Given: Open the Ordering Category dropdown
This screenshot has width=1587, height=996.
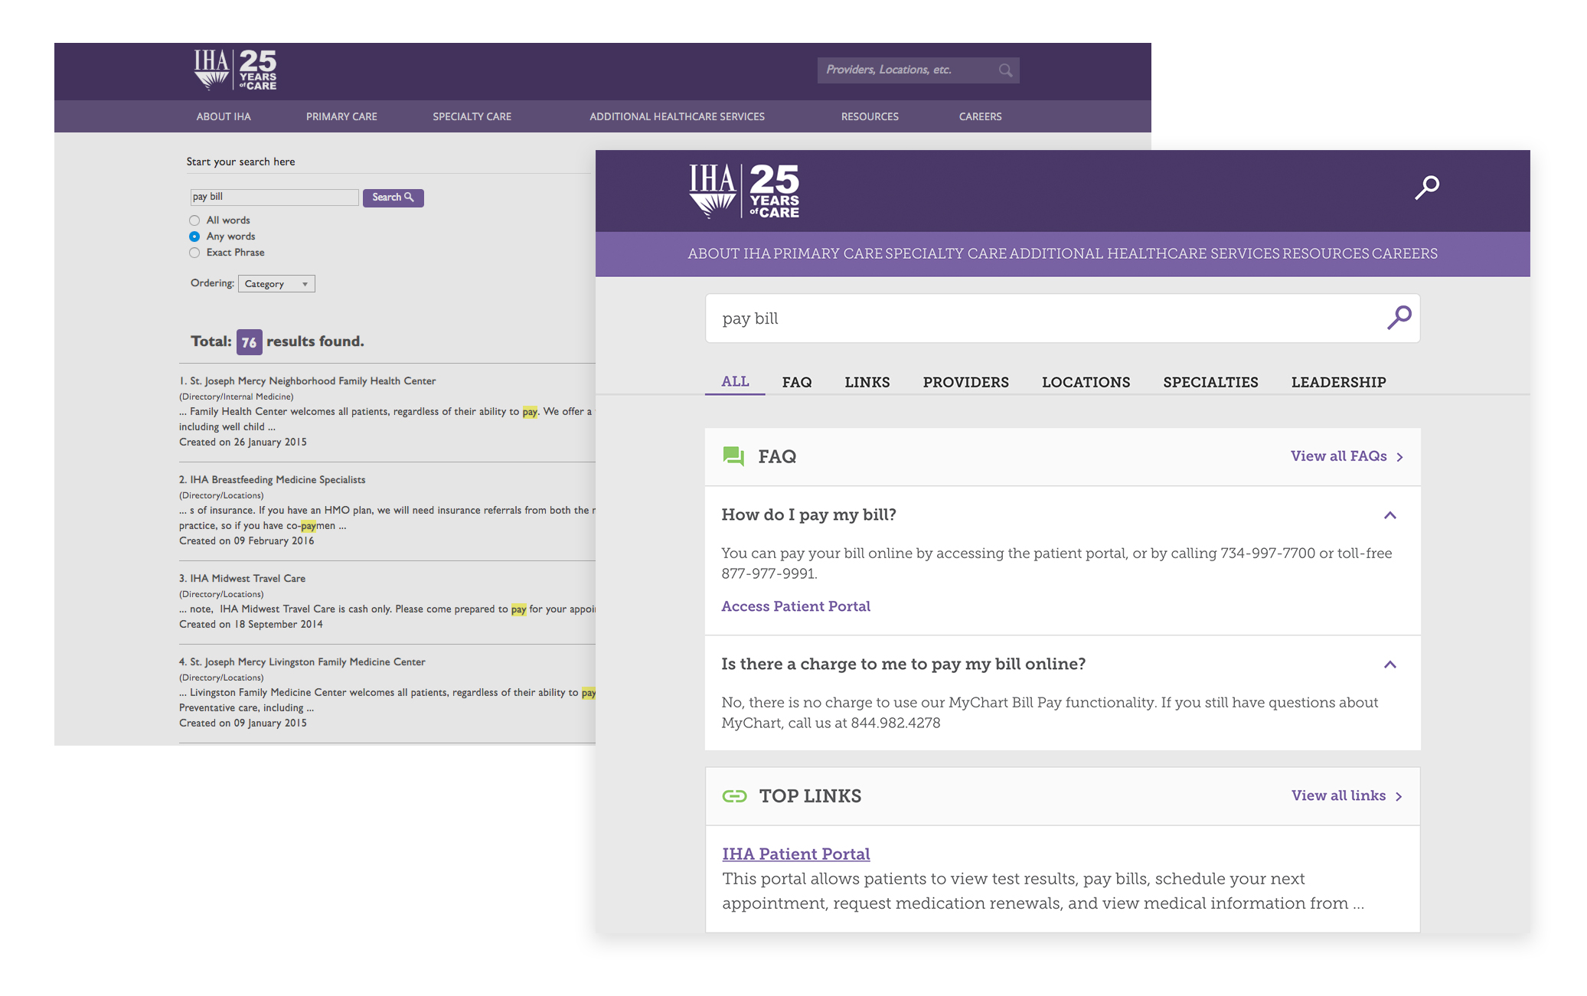Looking at the screenshot, I should pyautogui.click(x=276, y=284).
